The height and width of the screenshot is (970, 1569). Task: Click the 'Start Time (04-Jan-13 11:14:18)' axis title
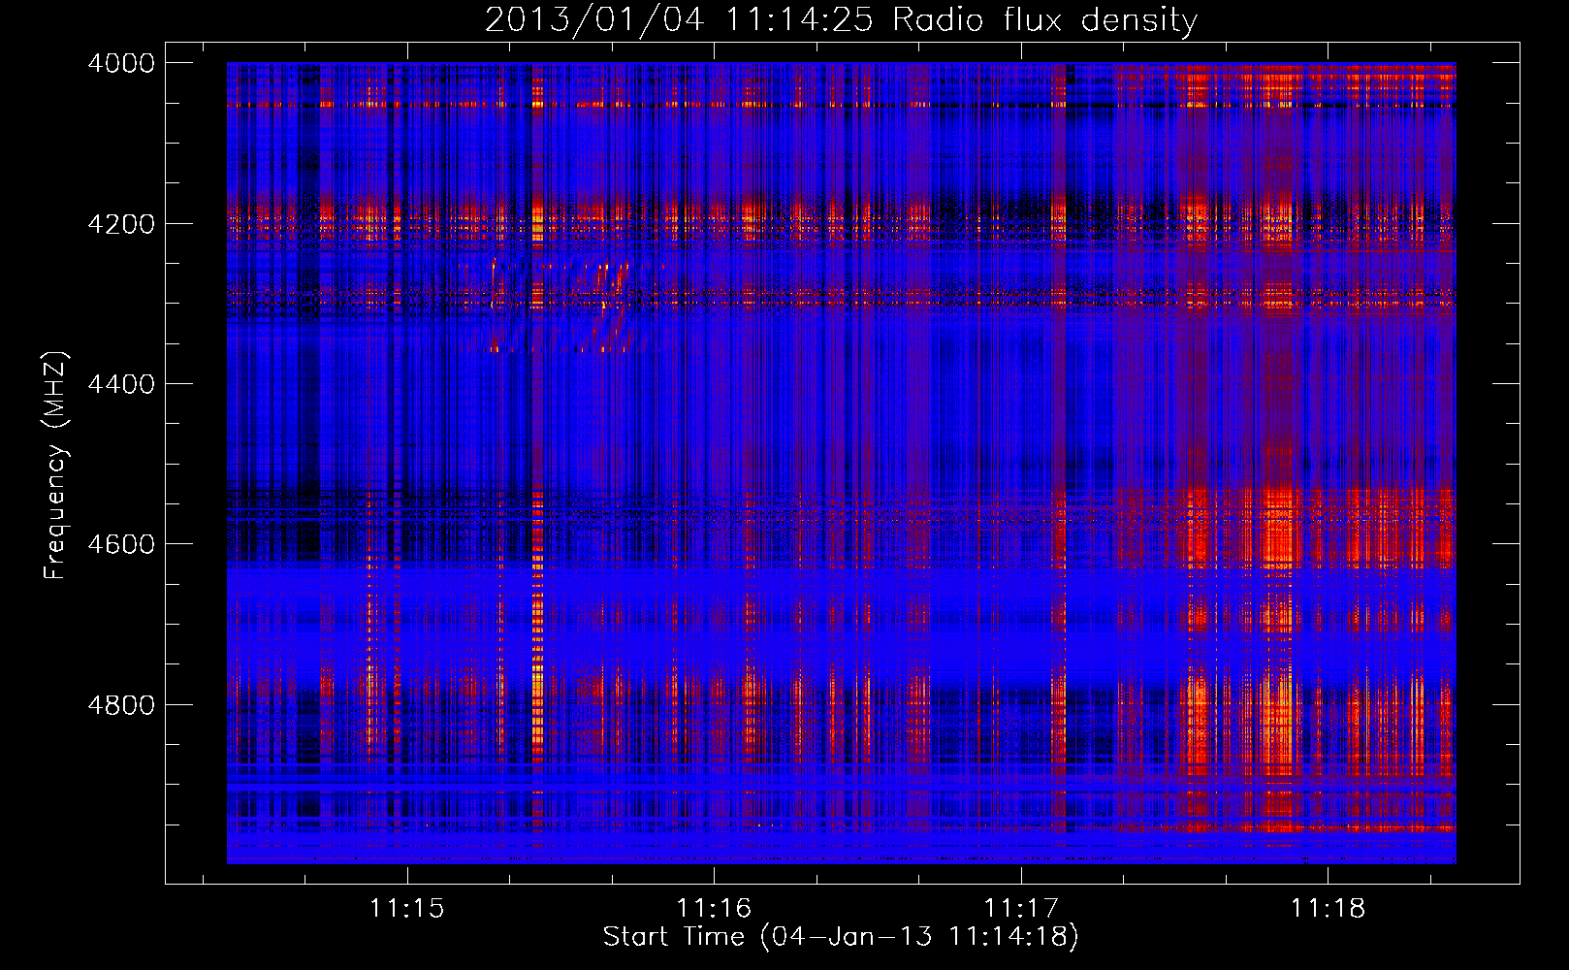point(841,937)
